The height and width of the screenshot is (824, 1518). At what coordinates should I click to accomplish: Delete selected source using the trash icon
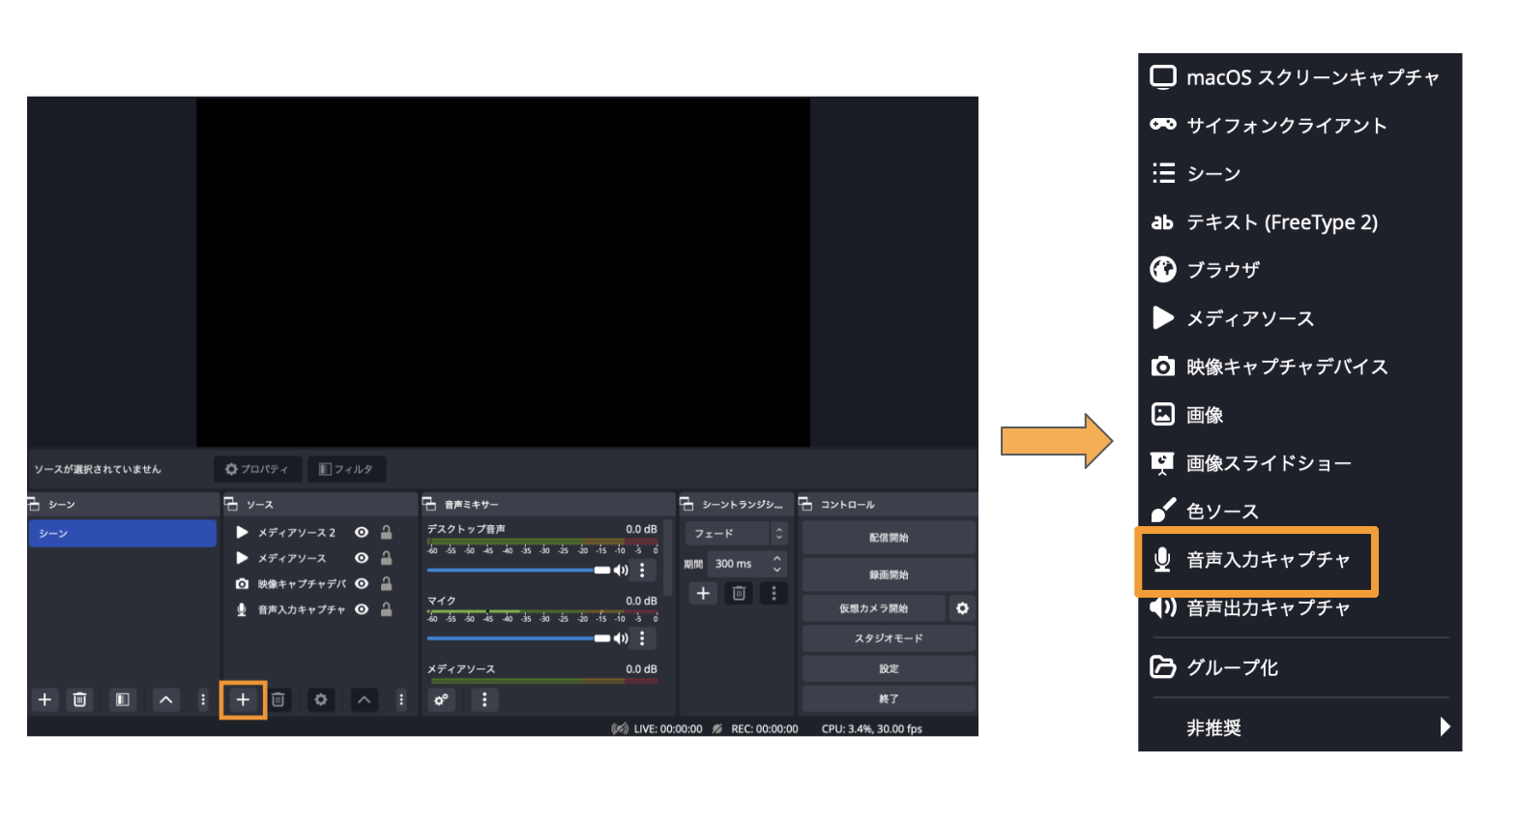pyautogui.click(x=278, y=699)
